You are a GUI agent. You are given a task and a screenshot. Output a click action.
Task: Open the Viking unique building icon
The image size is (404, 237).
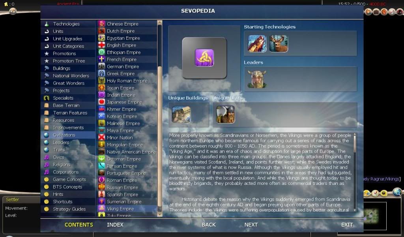[181, 115]
